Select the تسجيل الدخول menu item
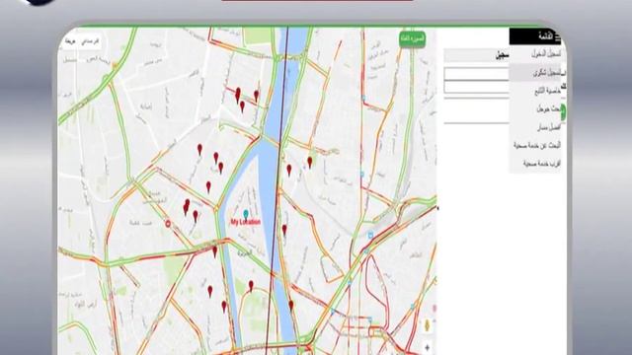The image size is (632, 355). (546, 54)
